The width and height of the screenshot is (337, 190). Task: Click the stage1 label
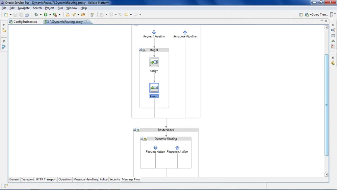(x=154, y=50)
